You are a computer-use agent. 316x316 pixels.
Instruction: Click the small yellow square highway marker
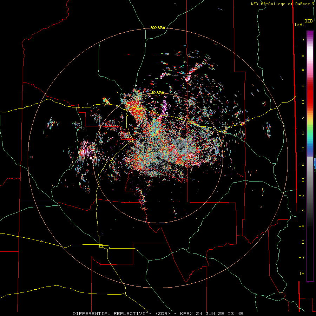tap(100, 246)
